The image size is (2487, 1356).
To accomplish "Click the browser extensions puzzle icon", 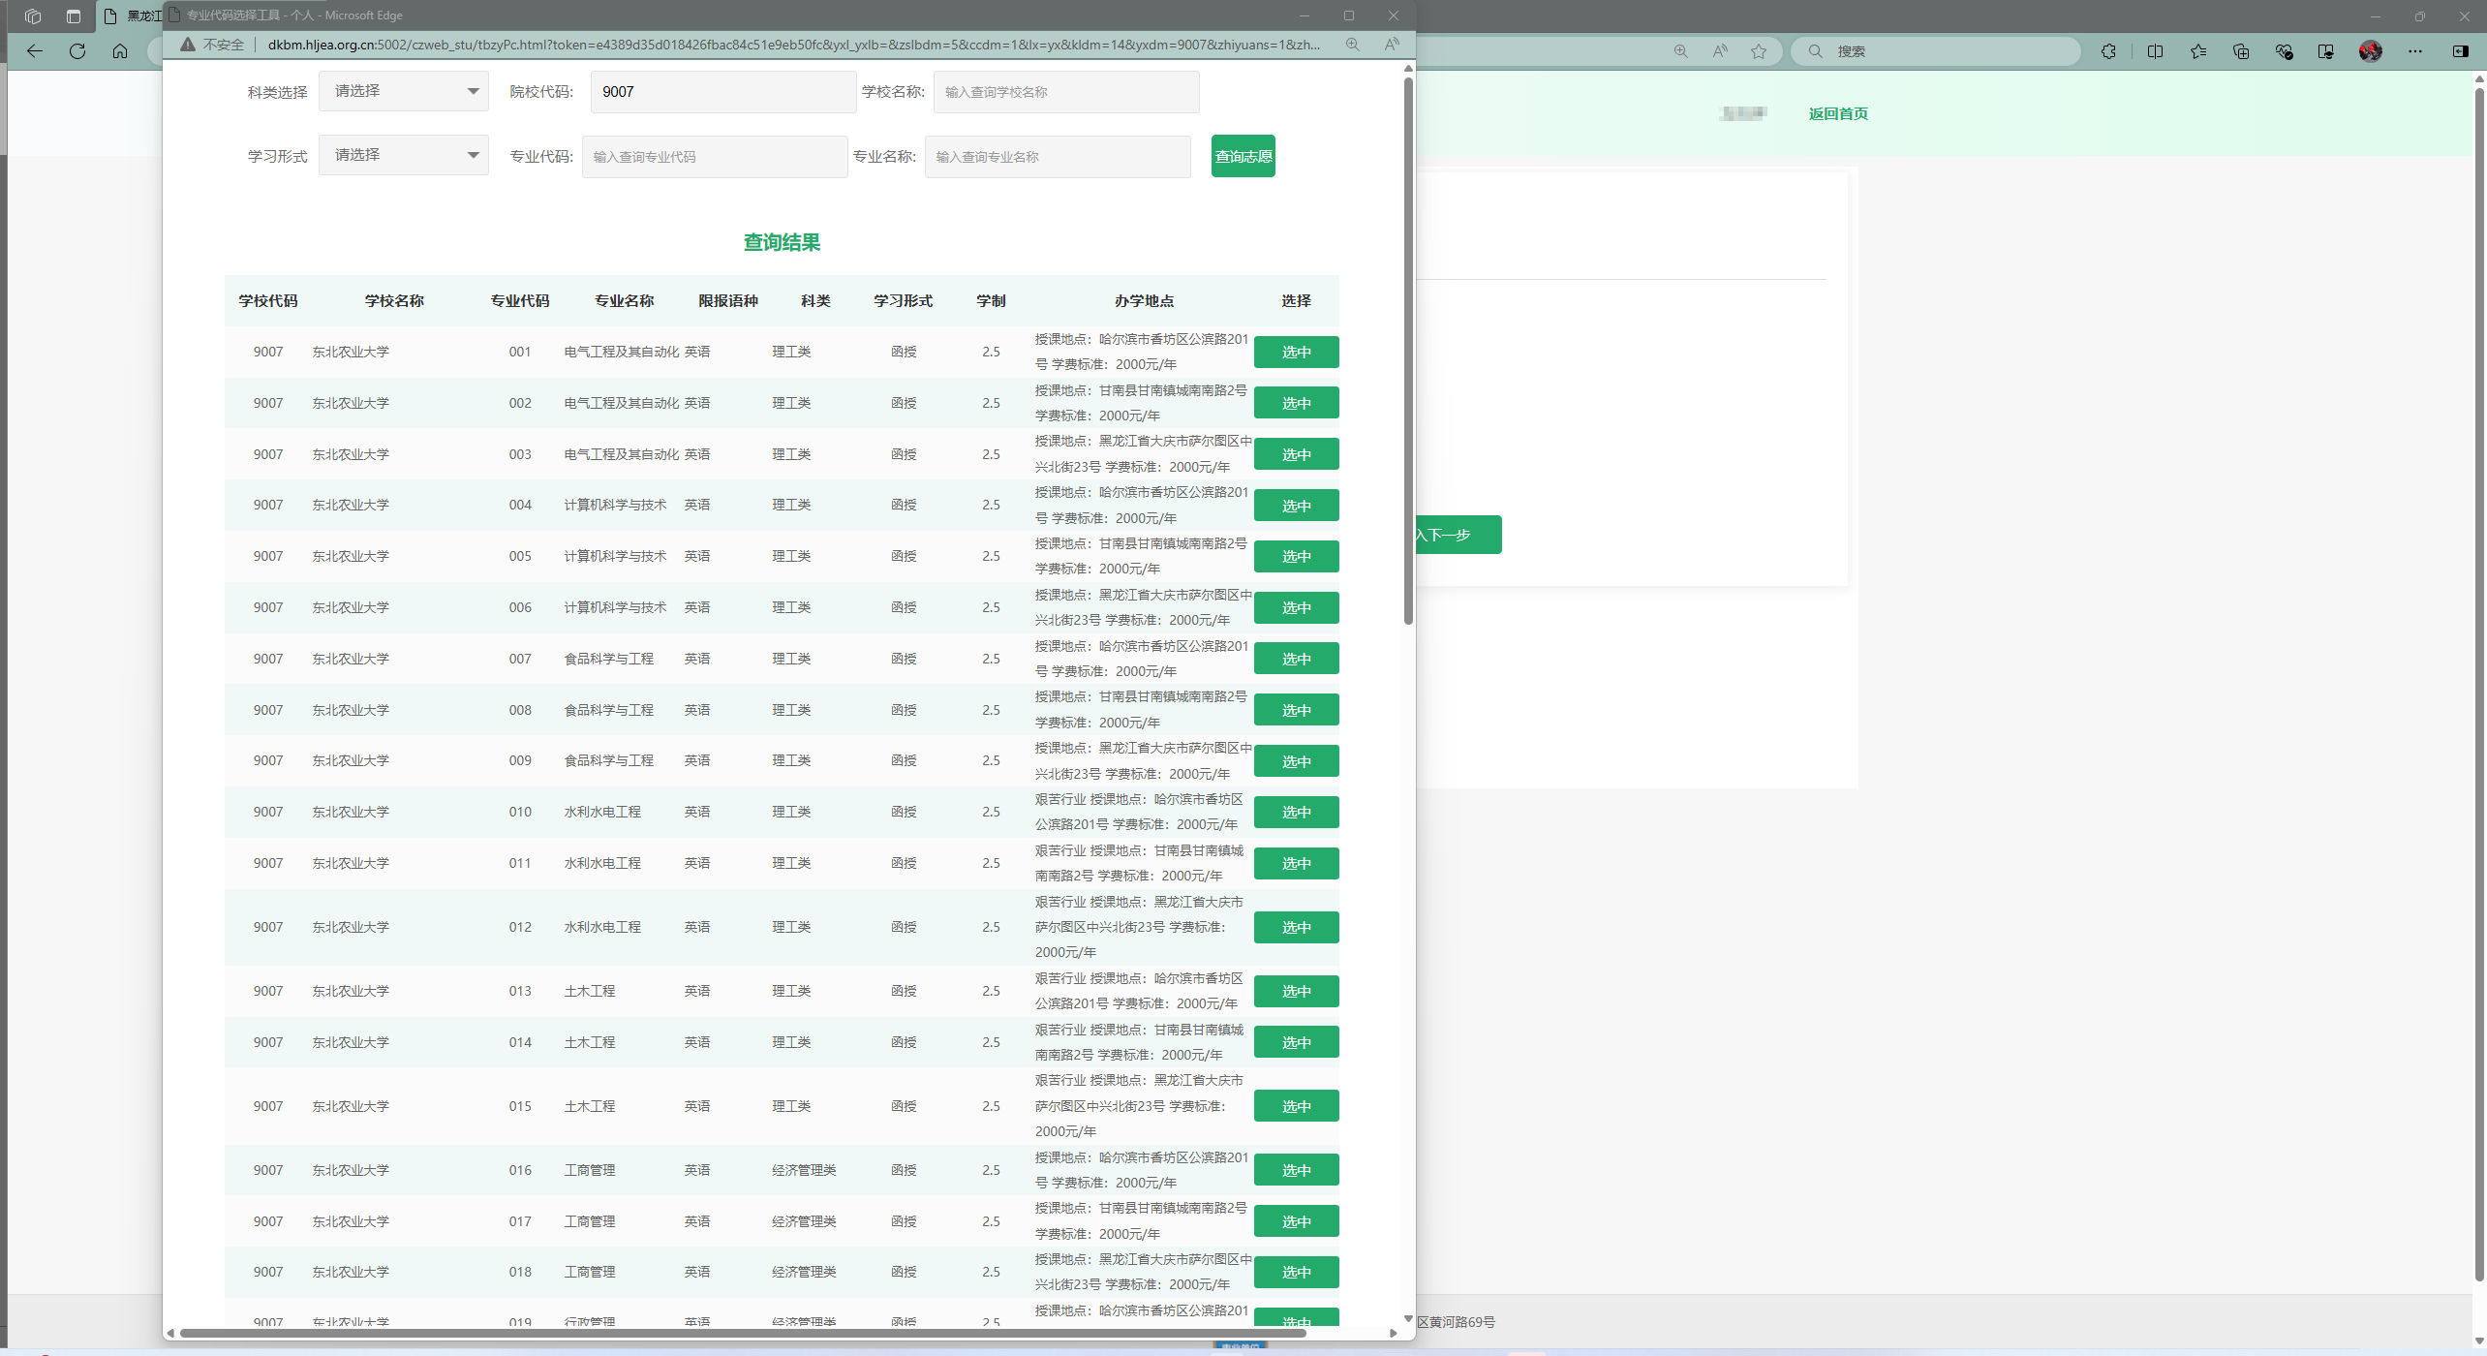I will pos(2108,51).
